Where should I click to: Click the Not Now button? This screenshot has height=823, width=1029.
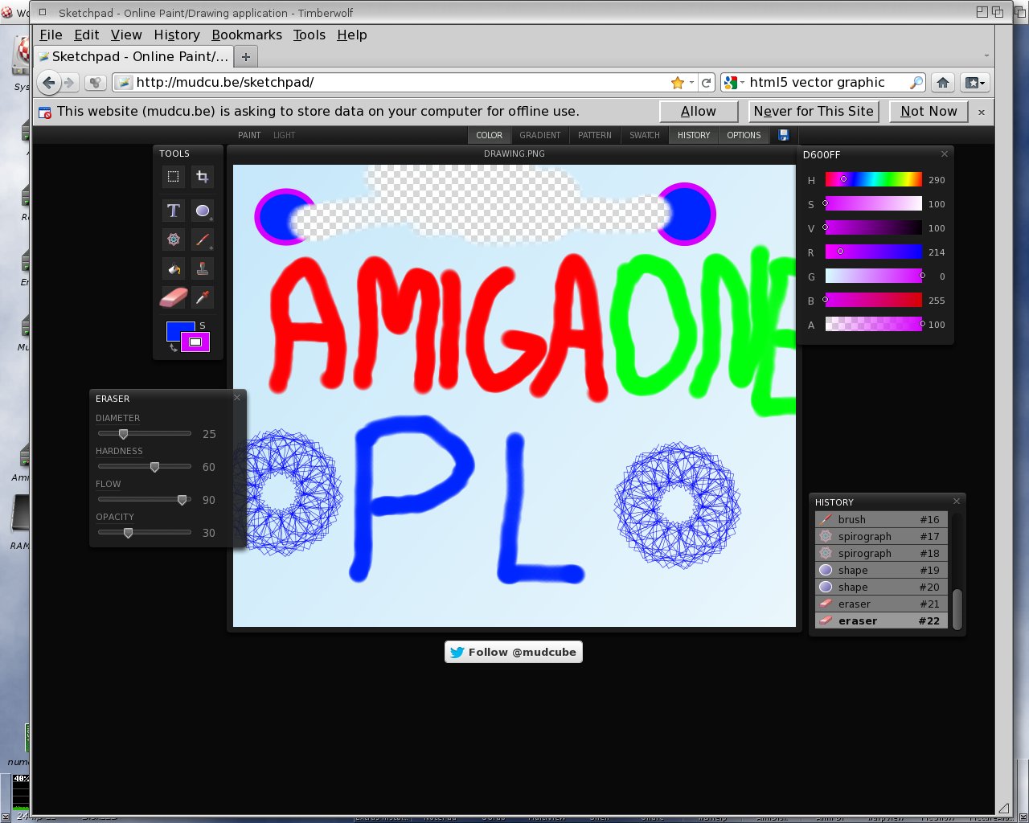pyautogui.click(x=929, y=112)
